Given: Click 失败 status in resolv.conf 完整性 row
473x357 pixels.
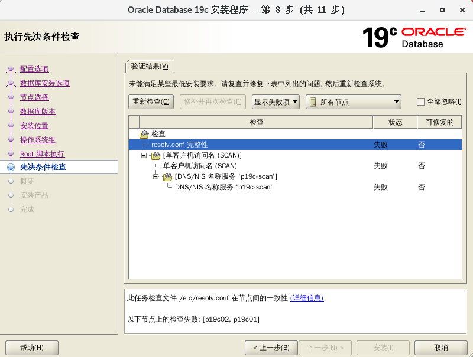Looking at the screenshot, I should pyautogui.click(x=381, y=145).
